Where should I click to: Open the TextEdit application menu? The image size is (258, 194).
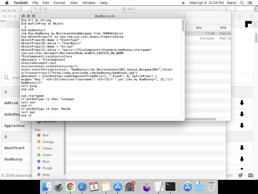[x=21, y=3]
